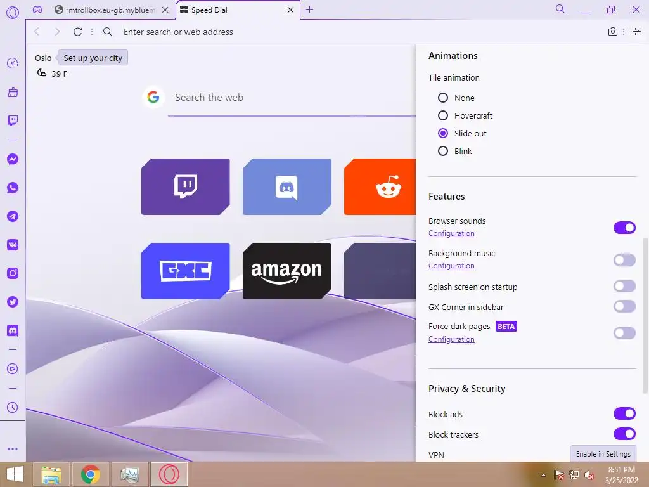This screenshot has height=487, width=649.
Task: Open Opera GX taskbar icon
Action: click(169, 474)
